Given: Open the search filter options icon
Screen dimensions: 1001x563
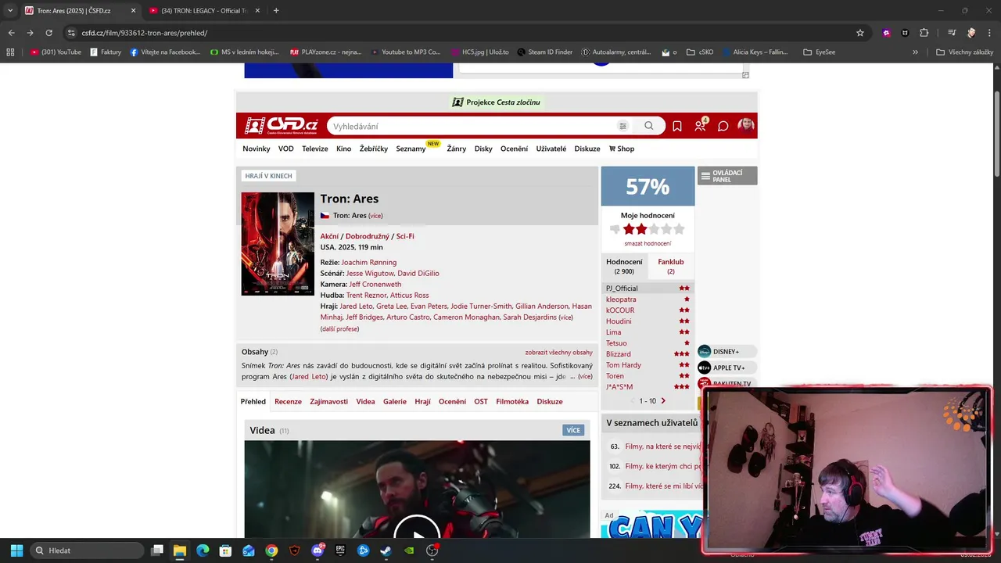Looking at the screenshot, I should [622, 126].
